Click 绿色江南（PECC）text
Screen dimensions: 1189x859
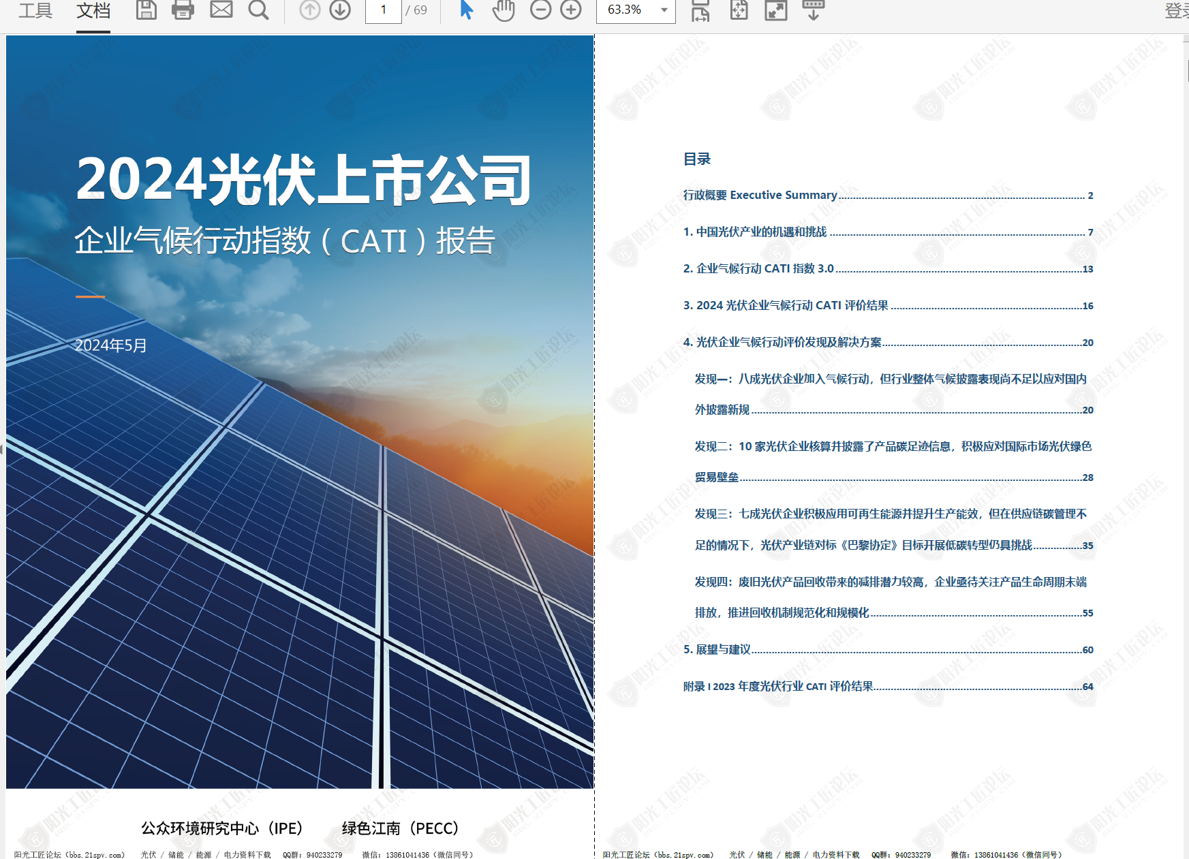click(x=400, y=828)
